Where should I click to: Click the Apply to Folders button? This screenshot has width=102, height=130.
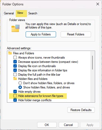(41, 34)
